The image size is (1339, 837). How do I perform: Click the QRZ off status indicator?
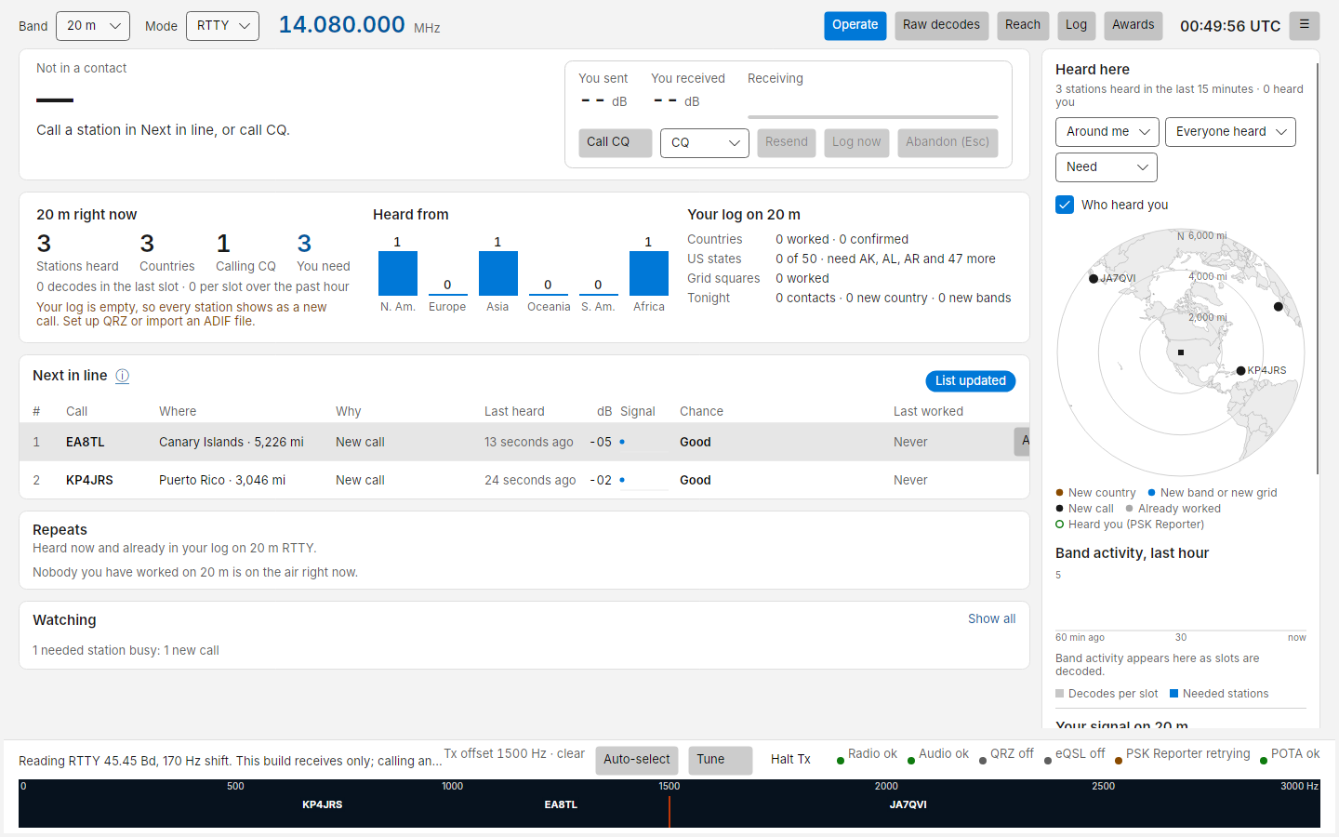click(1006, 754)
